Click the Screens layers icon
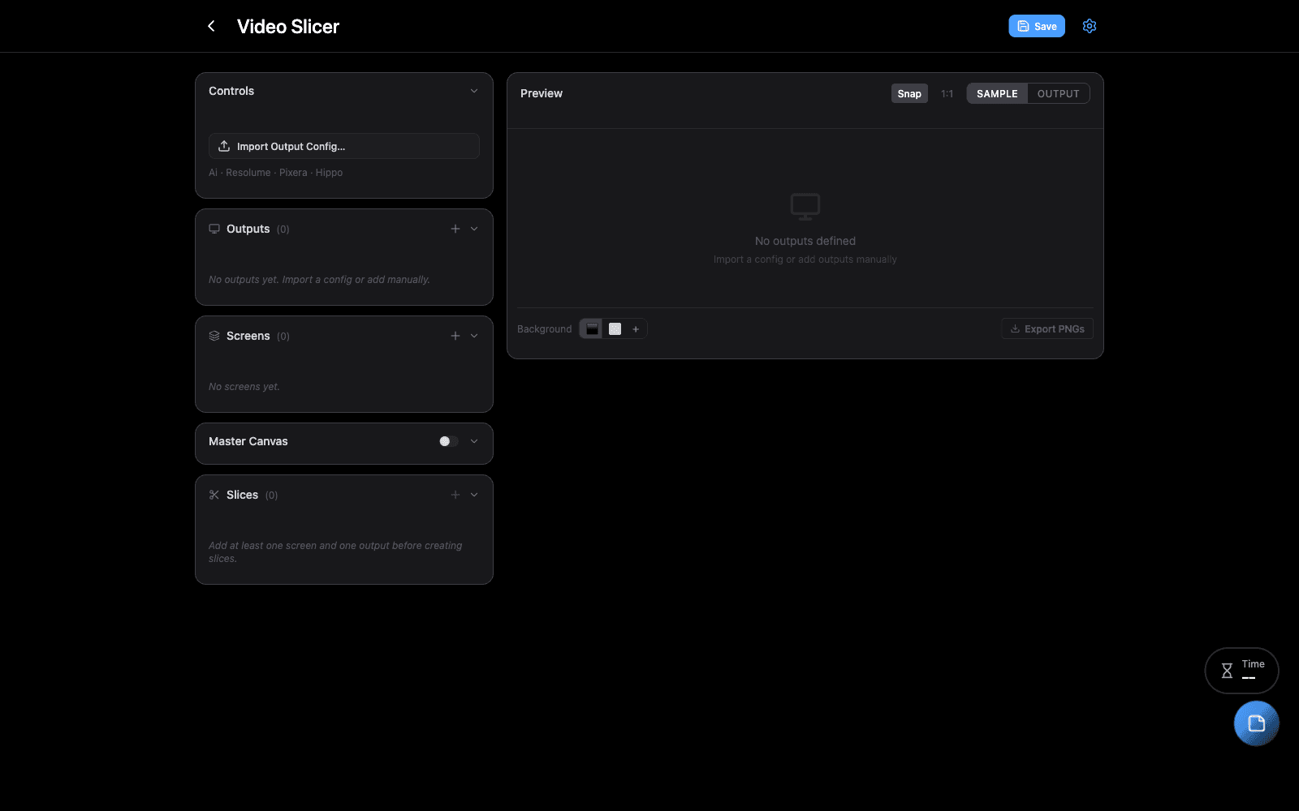The width and height of the screenshot is (1299, 811). click(x=214, y=336)
